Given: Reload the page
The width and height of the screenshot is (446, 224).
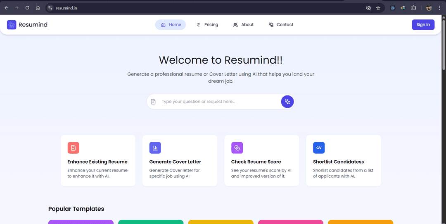Looking at the screenshot, I should [27, 8].
